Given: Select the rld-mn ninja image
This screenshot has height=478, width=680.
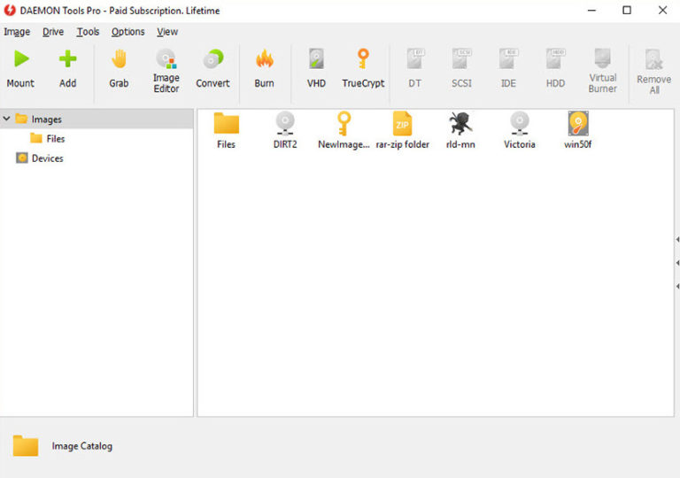Looking at the screenshot, I should tap(460, 130).
